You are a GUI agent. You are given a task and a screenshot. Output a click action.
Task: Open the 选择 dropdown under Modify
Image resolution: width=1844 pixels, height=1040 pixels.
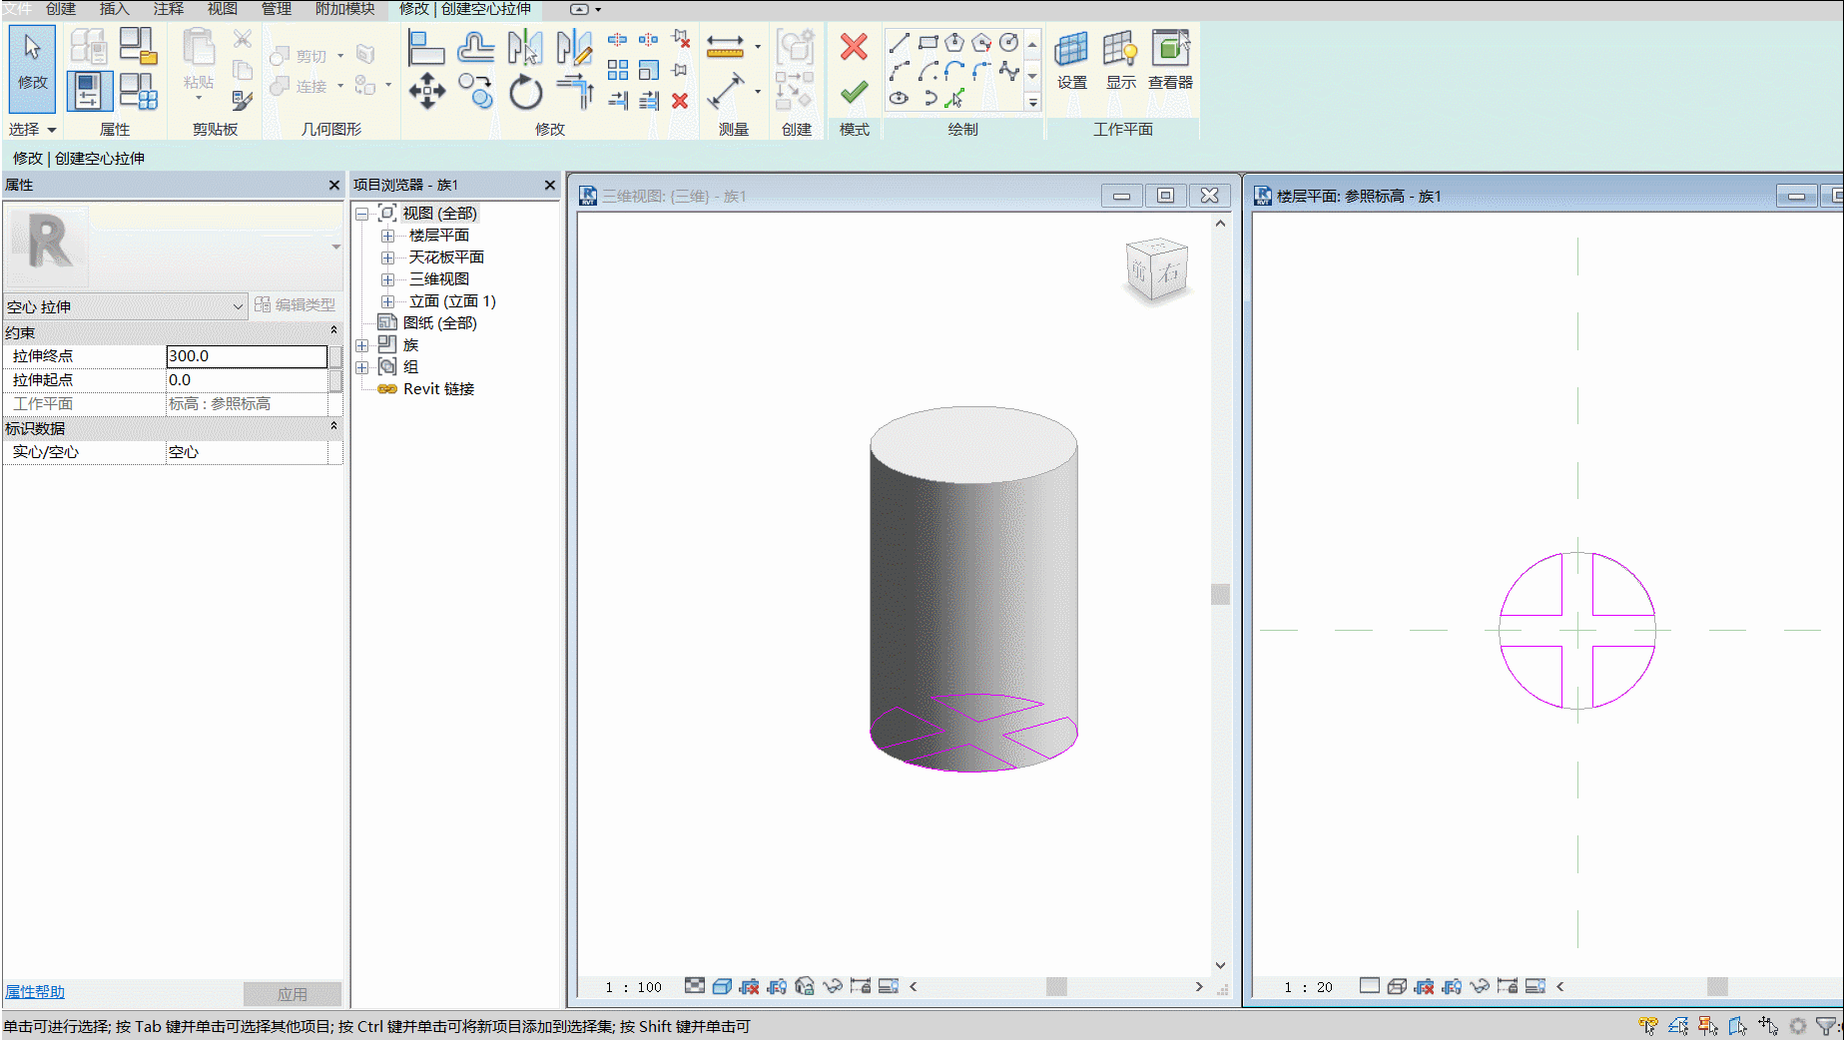coord(32,130)
